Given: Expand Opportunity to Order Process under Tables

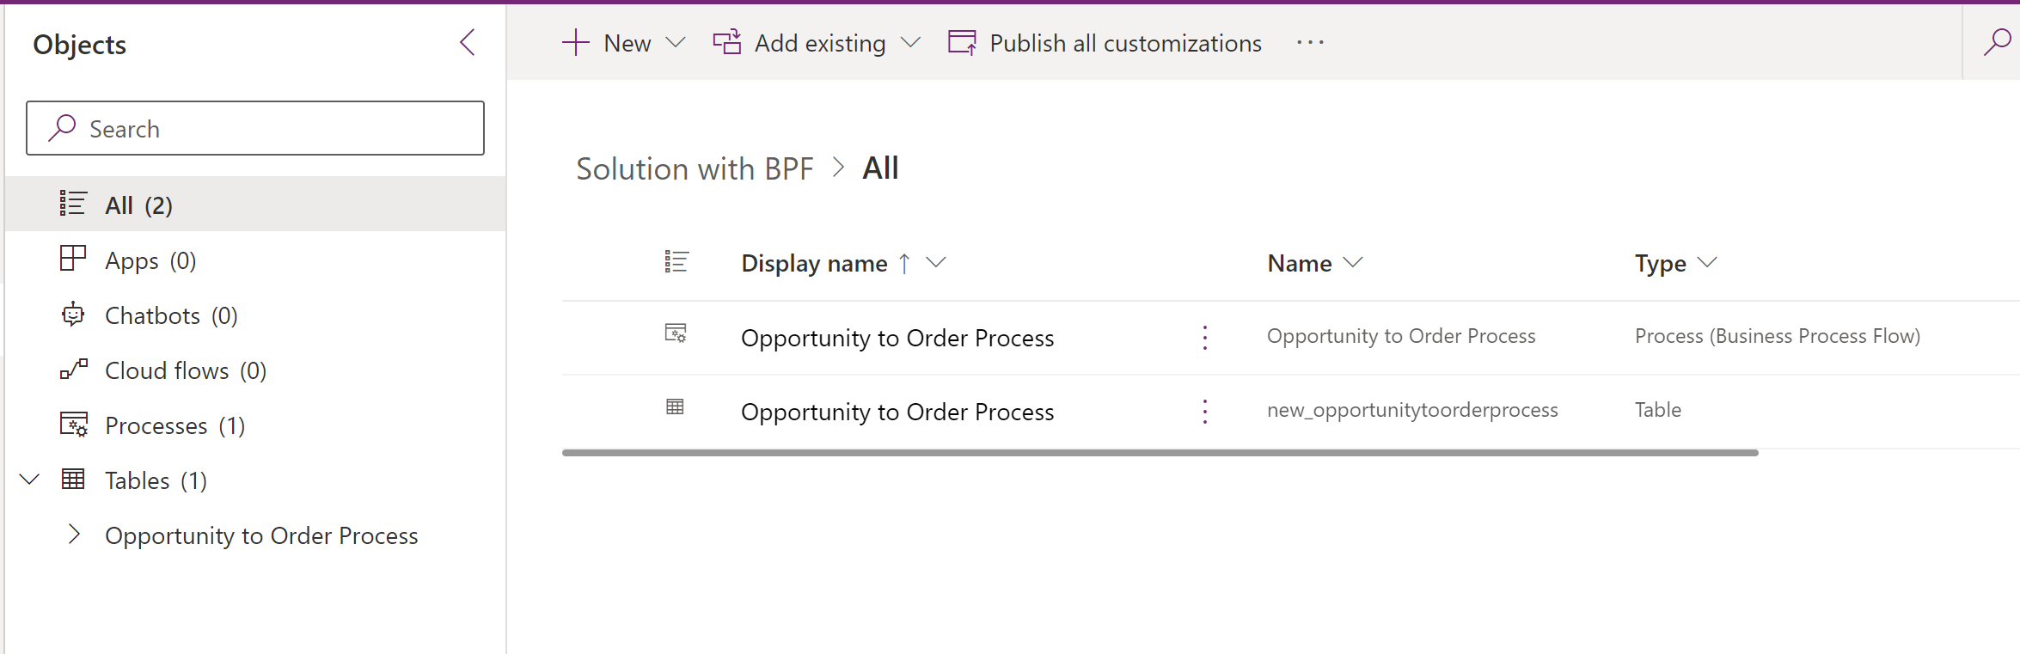Looking at the screenshot, I should pos(74,534).
